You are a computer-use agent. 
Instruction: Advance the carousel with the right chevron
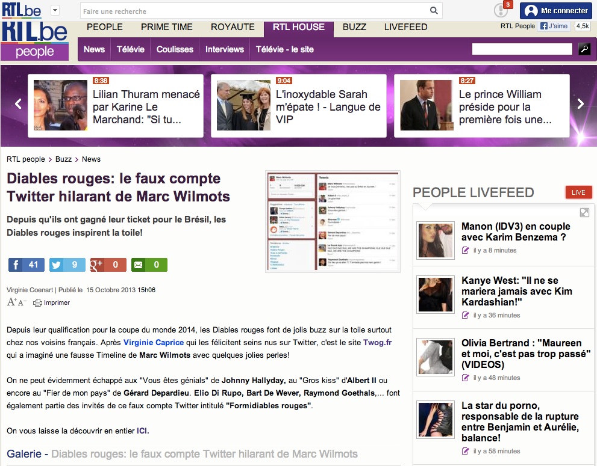[580, 104]
